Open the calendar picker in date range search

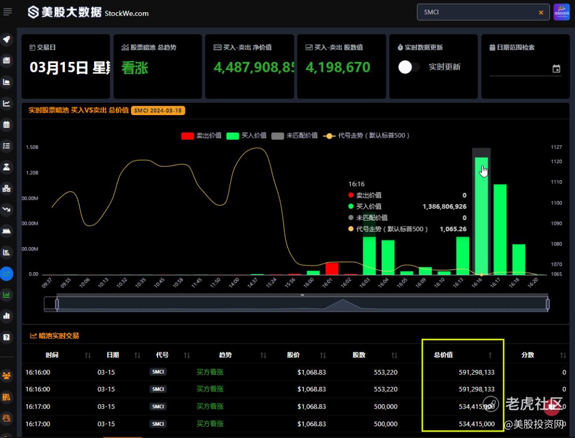(x=556, y=69)
